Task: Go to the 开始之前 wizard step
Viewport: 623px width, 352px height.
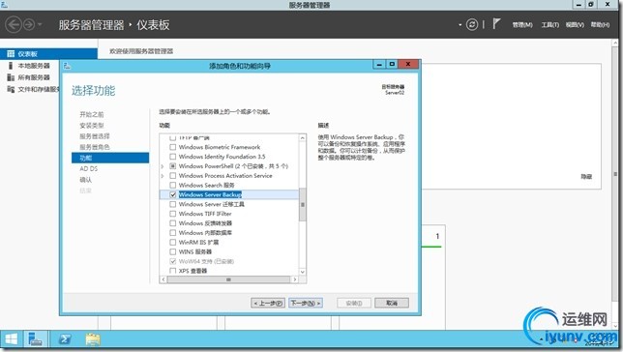Action: (92, 114)
